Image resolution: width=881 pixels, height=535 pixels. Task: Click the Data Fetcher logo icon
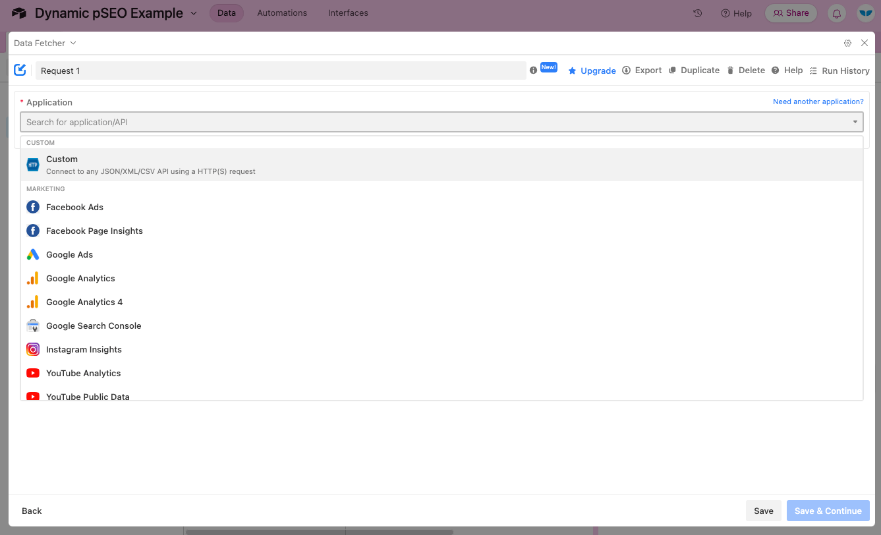(x=20, y=70)
